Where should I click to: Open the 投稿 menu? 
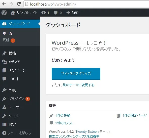[x=12, y=53]
